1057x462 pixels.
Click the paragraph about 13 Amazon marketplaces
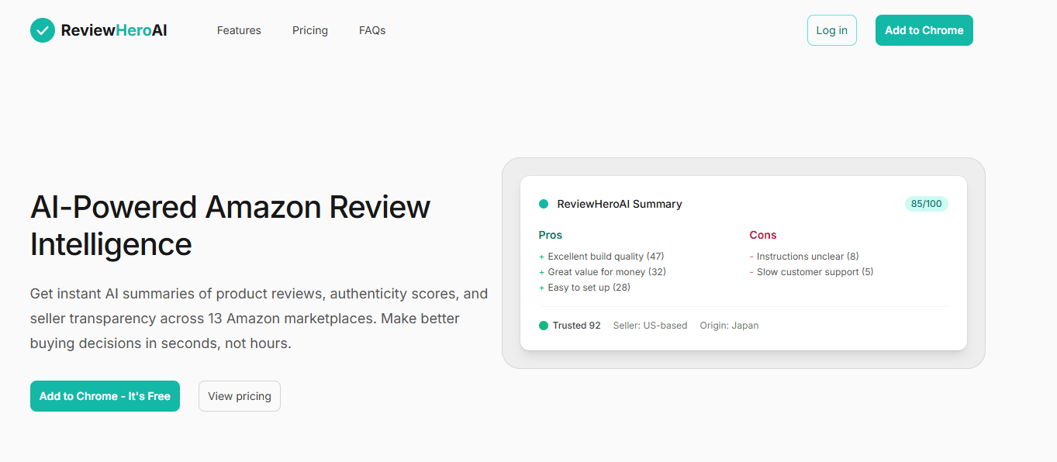point(259,319)
